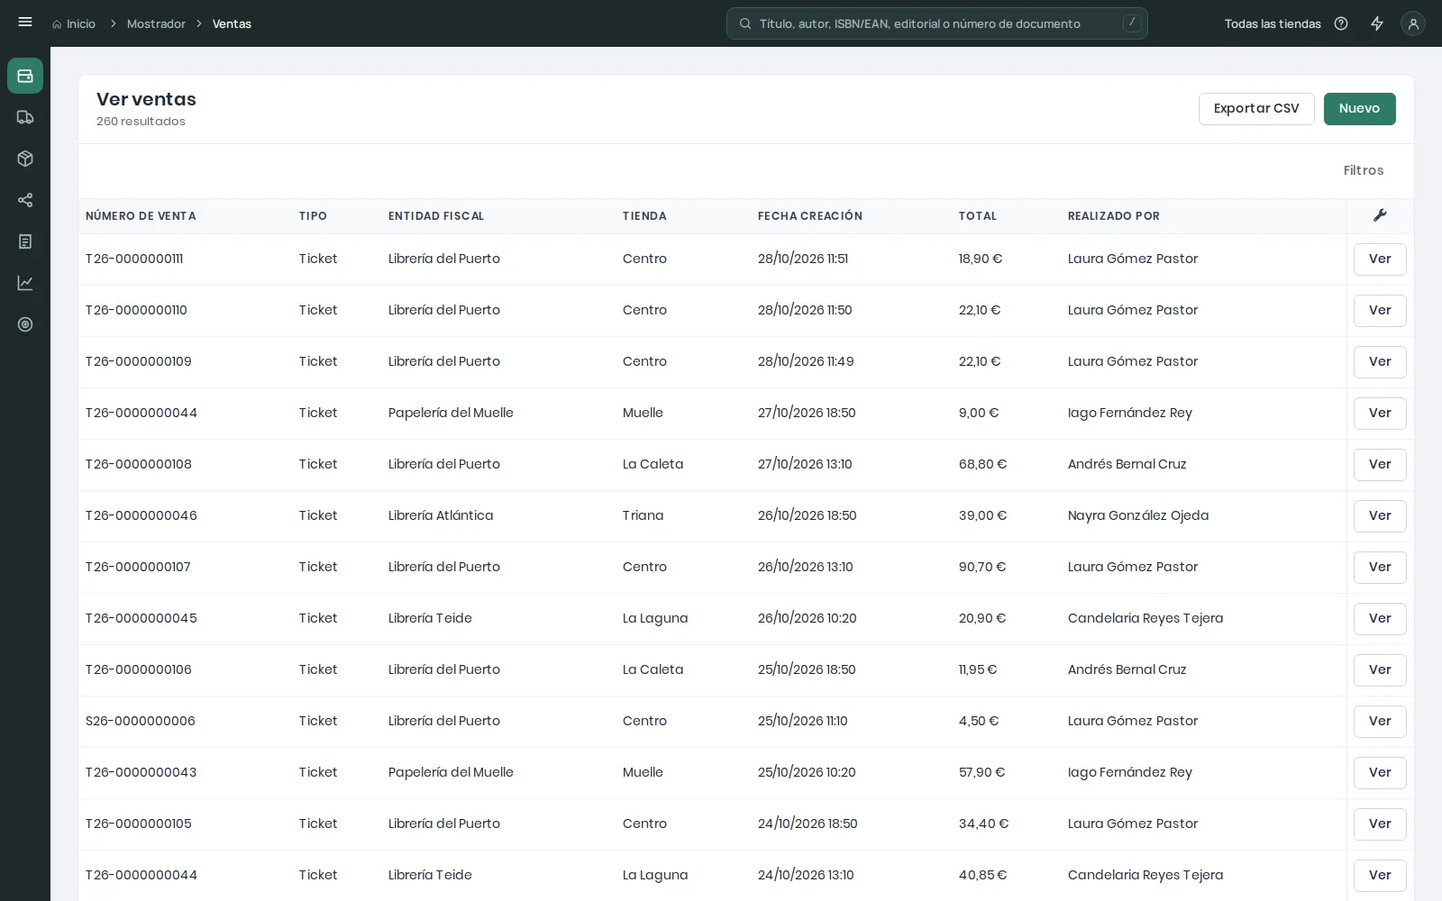Sort by Tienda column header
Viewport: 1442px width, 901px height.
coord(644,216)
